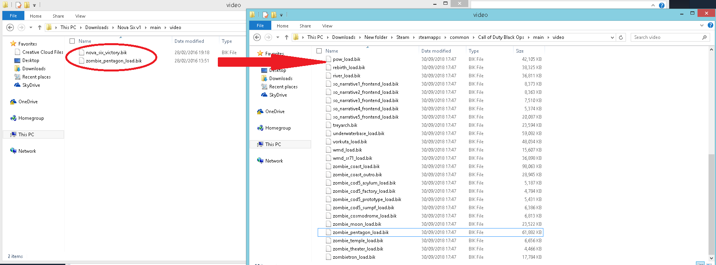This screenshot has width=716, height=265.
Task: Open Network in right window sidebar
Action: pos(274,161)
